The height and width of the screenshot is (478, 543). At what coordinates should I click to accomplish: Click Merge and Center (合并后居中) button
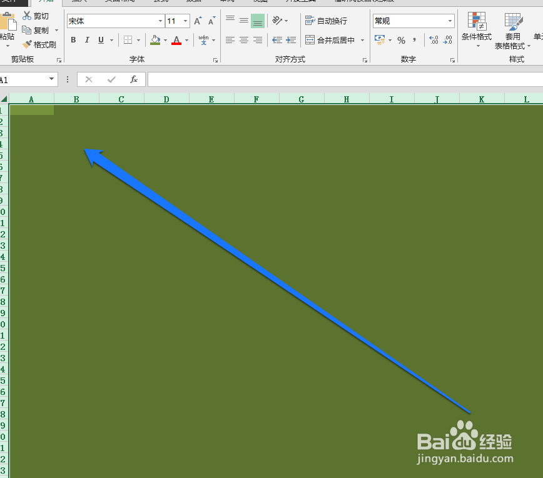(330, 40)
